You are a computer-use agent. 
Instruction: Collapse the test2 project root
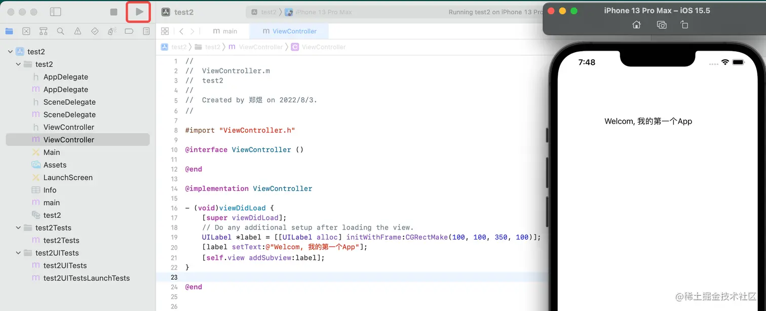(x=10, y=52)
